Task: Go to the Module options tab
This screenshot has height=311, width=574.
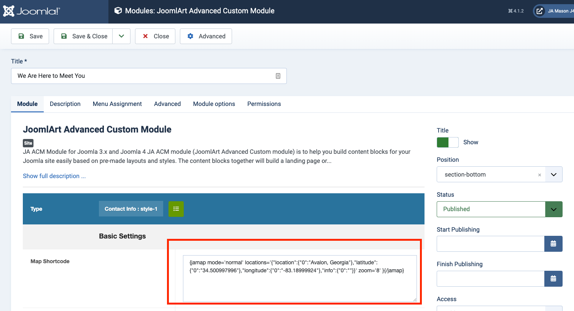Action: click(x=214, y=104)
